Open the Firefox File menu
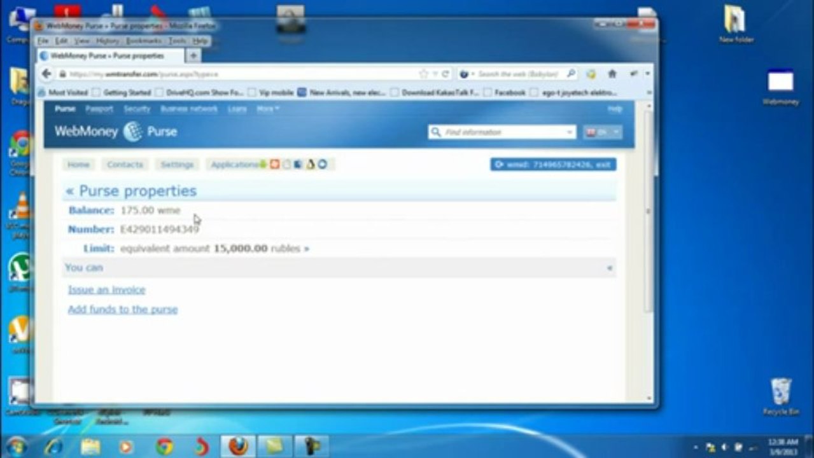 click(x=43, y=41)
